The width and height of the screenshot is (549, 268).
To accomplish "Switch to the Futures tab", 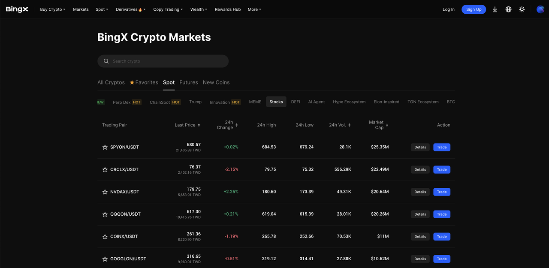I will coord(189,82).
